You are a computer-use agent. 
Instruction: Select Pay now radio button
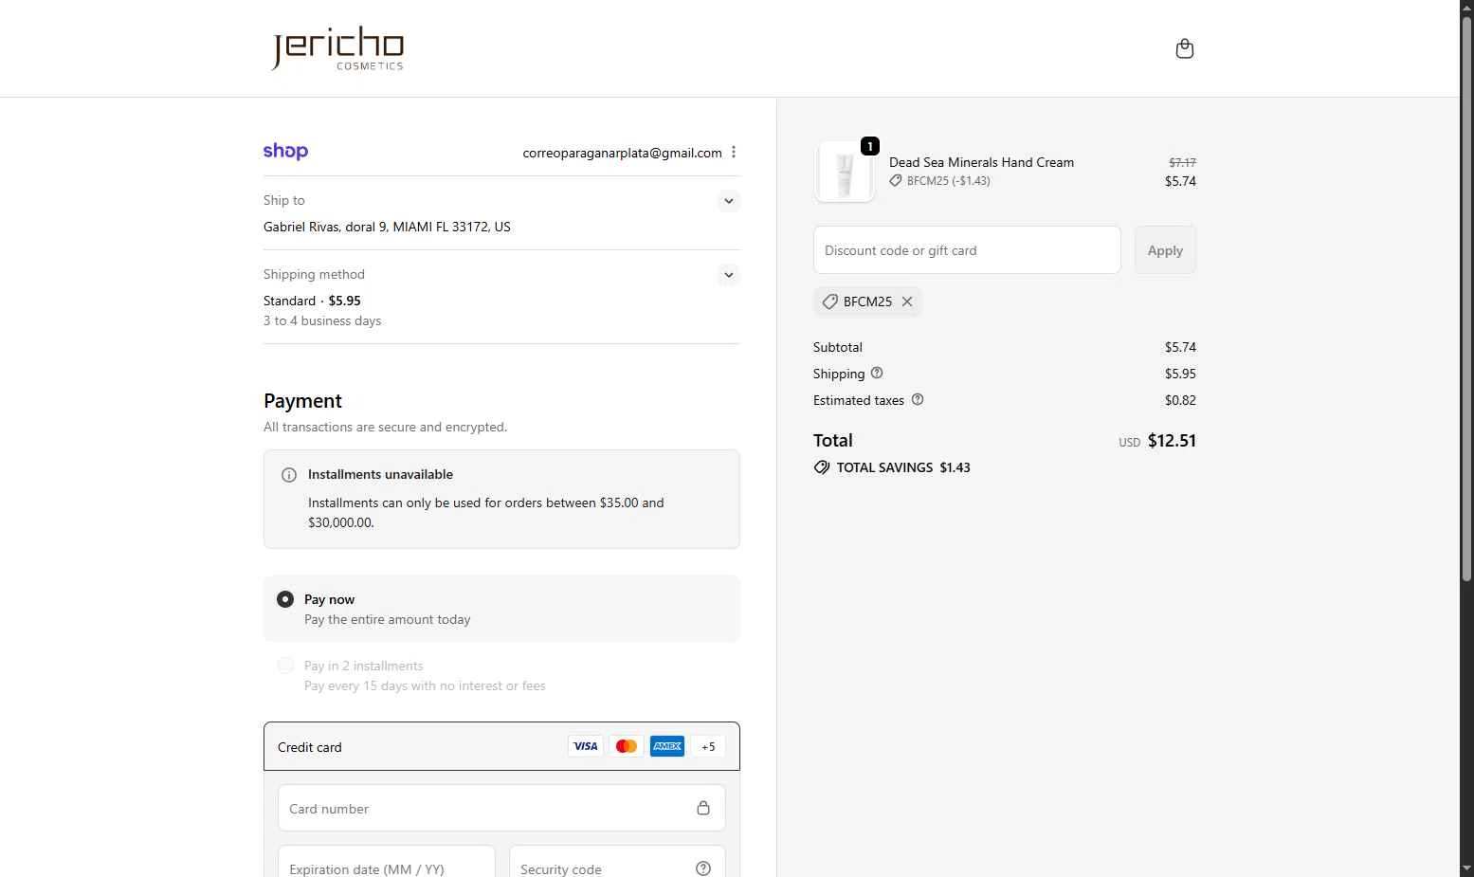[285, 599]
